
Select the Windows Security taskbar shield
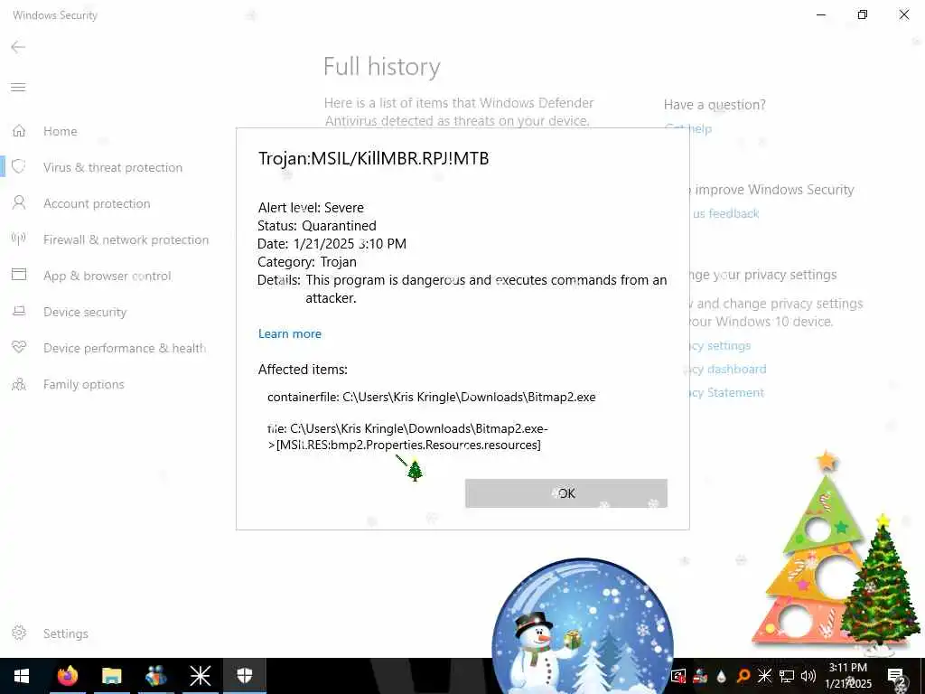pyautogui.click(x=244, y=676)
